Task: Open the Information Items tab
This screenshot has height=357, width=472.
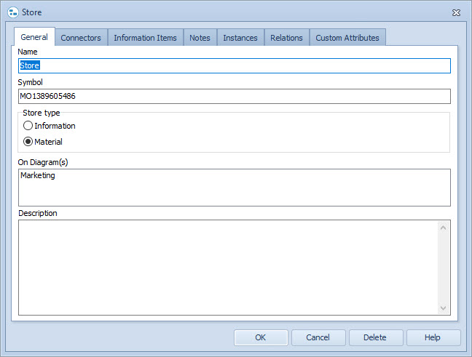Action: pos(145,38)
